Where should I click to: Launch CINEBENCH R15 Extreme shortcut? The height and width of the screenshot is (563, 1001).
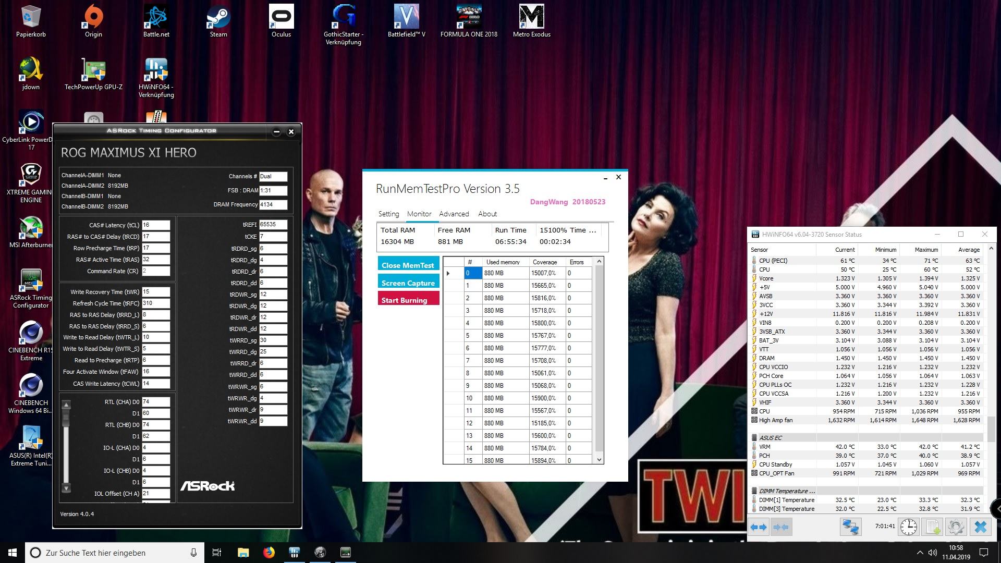[31, 340]
